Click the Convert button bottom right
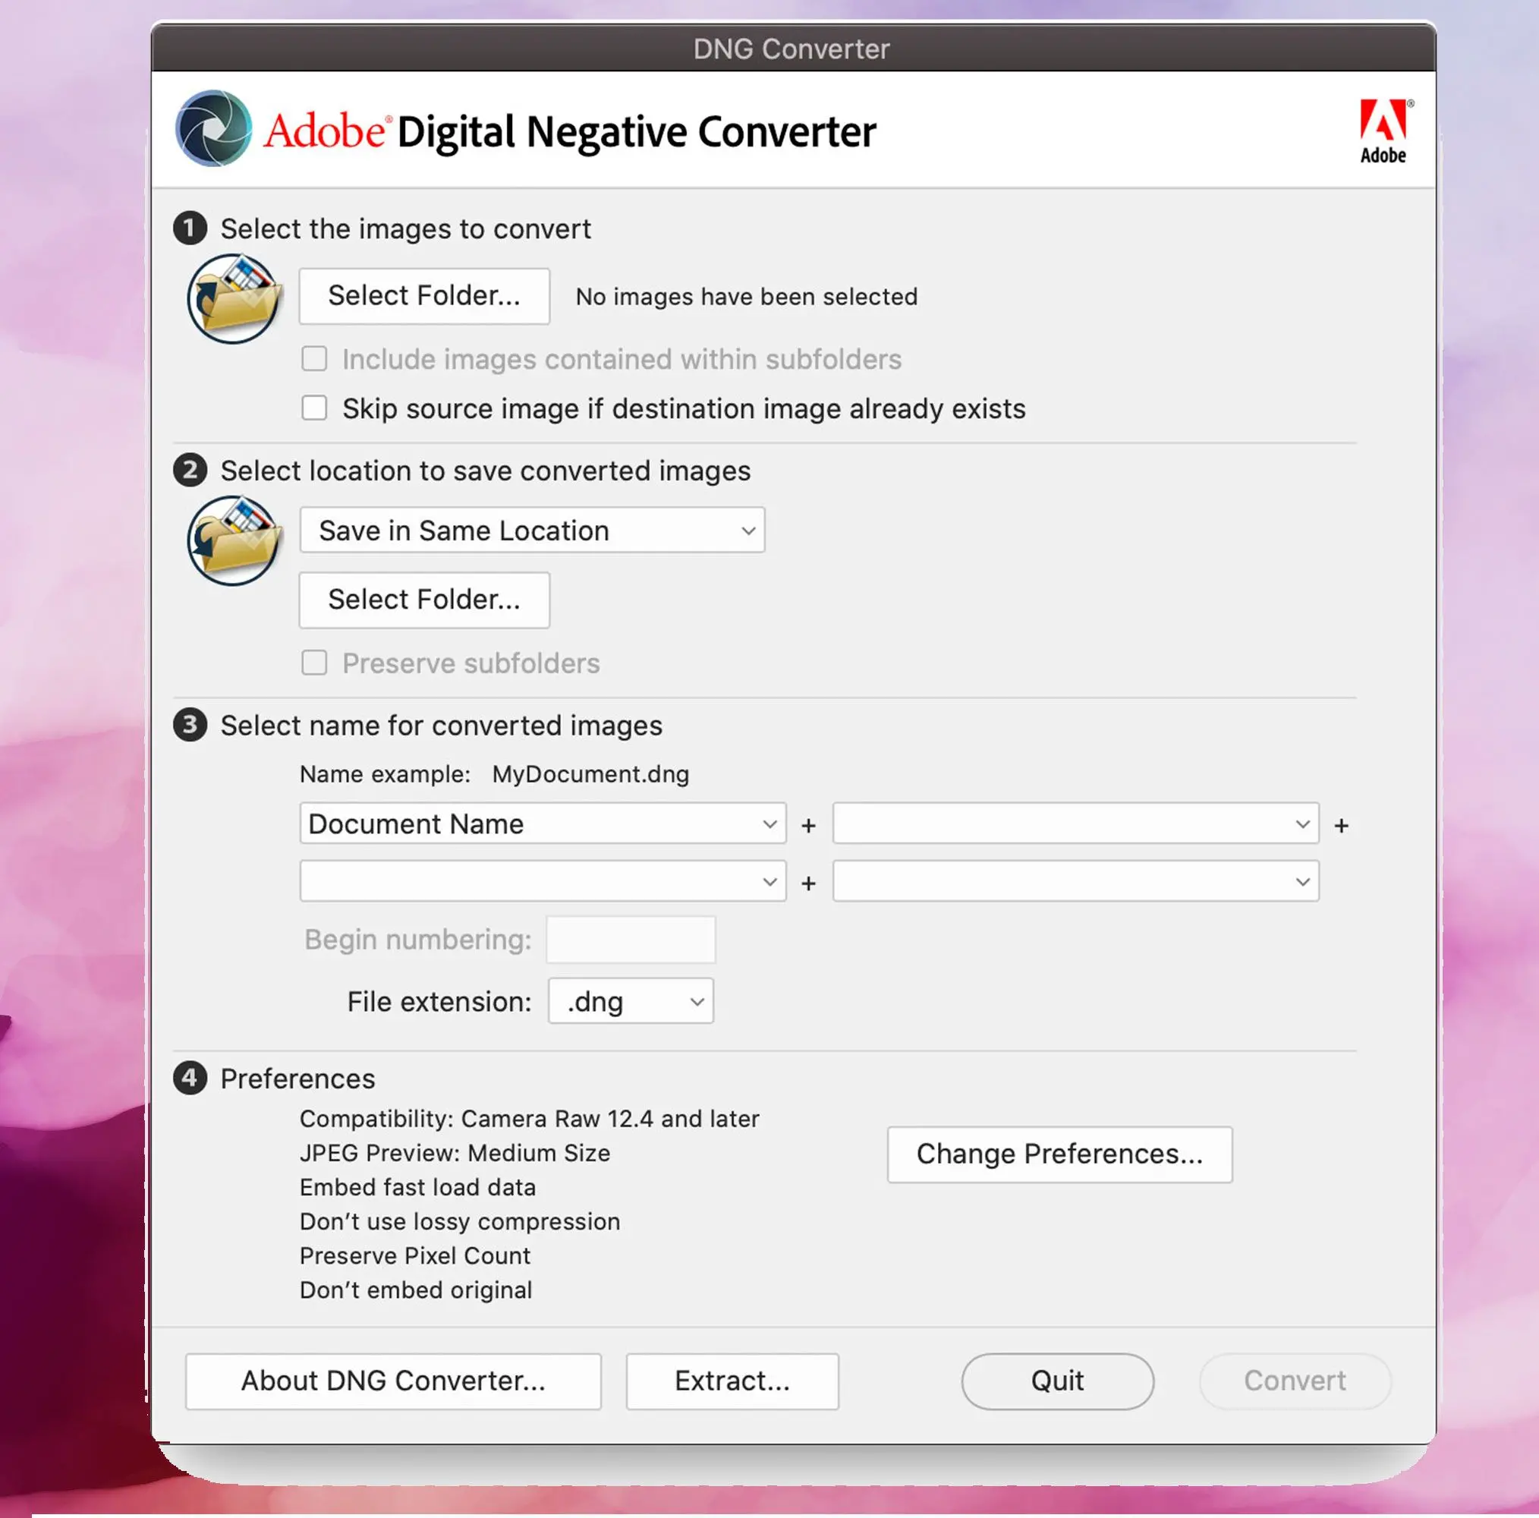The height and width of the screenshot is (1518, 1539). (1295, 1381)
